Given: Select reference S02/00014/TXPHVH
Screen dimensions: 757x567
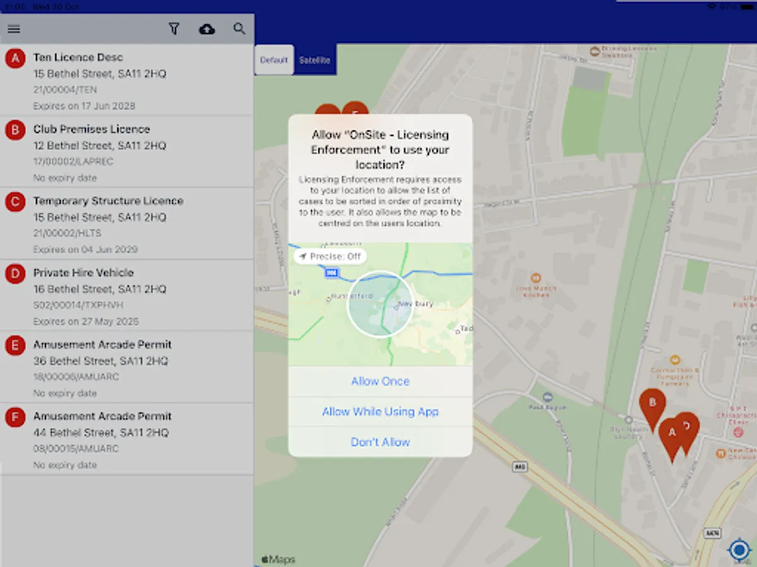Looking at the screenshot, I should (x=78, y=306).
